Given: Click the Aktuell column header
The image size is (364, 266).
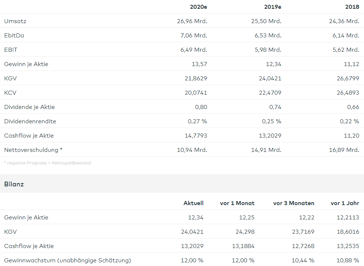Looking at the screenshot, I should pos(193,203).
